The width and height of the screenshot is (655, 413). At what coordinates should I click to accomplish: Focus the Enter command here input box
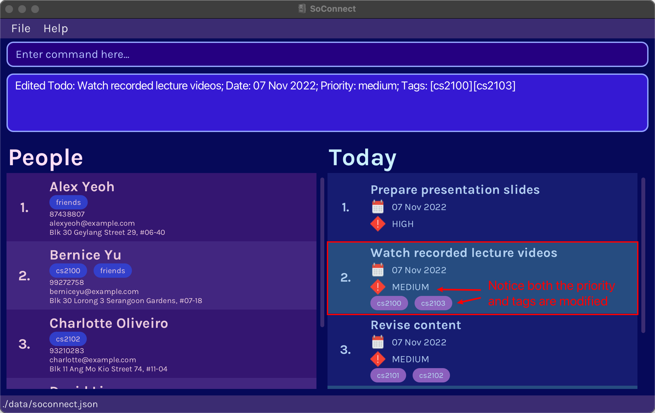click(x=327, y=54)
